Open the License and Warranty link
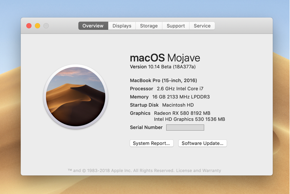290x194 pixels. click(198, 171)
